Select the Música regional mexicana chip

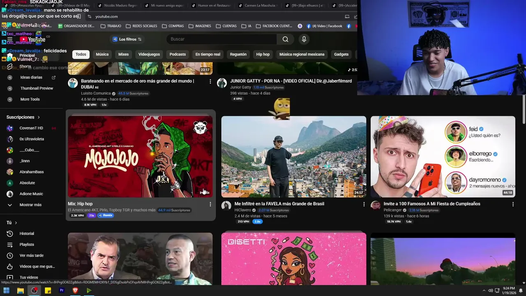[x=302, y=54]
